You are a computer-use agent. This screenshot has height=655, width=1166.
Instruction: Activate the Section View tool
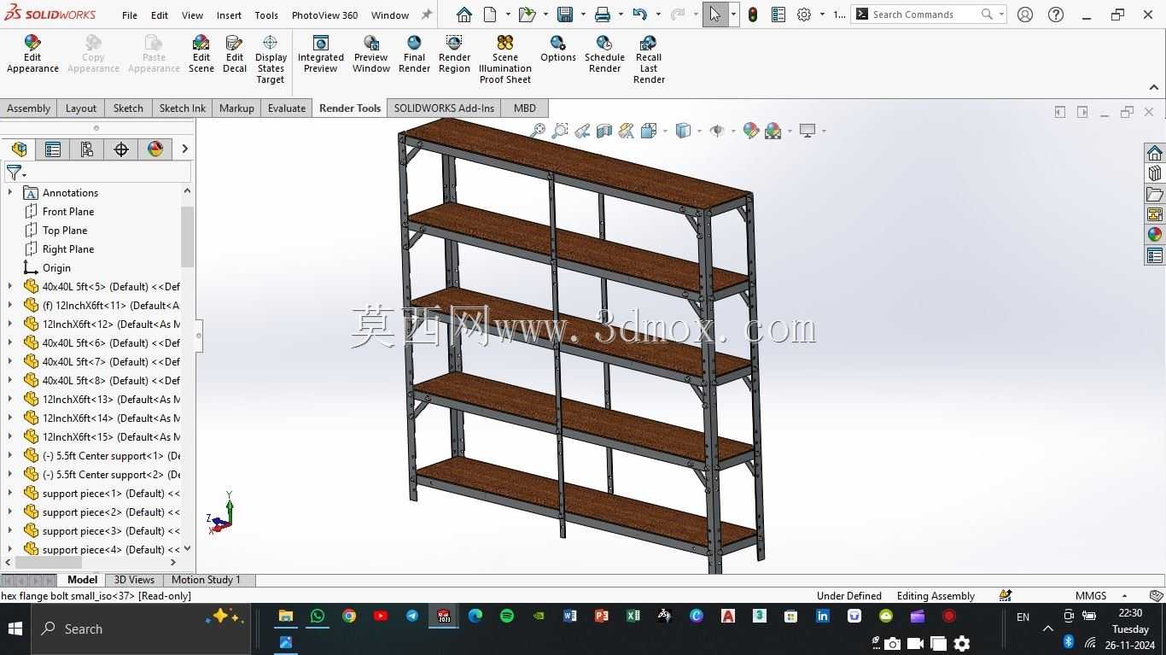pos(604,131)
